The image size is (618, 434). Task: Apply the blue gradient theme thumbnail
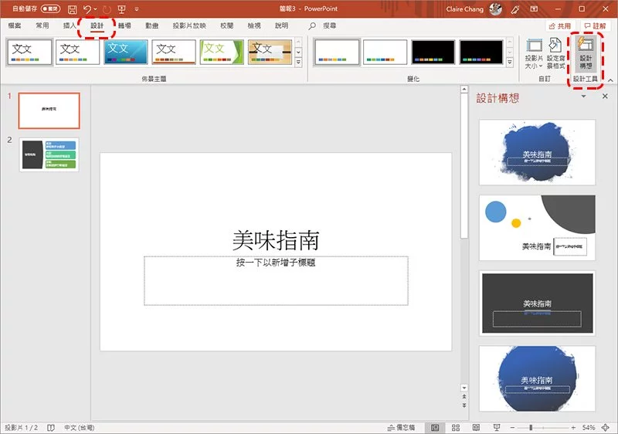point(126,52)
